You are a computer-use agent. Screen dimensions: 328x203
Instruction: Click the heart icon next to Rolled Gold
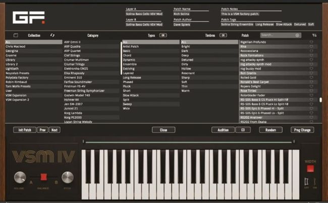tap(311, 78)
